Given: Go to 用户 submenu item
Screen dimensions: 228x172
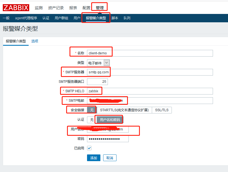Looking at the screenshot, I should point(77,18).
